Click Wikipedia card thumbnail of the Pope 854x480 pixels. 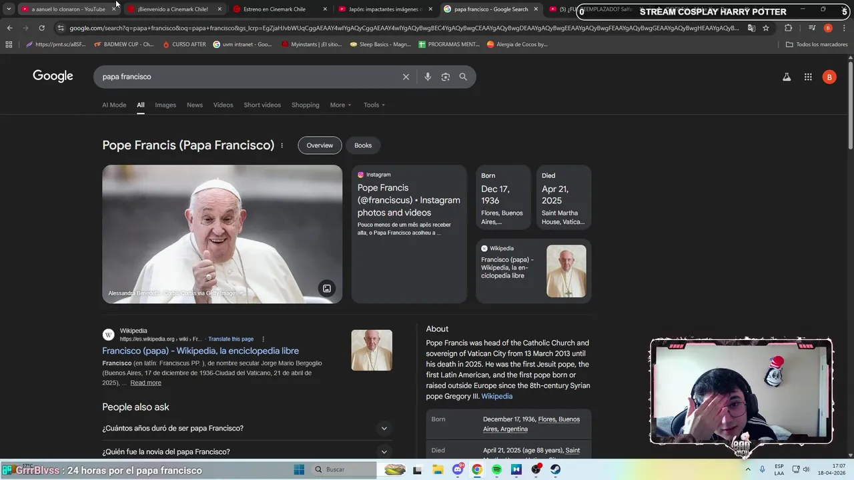click(x=566, y=271)
